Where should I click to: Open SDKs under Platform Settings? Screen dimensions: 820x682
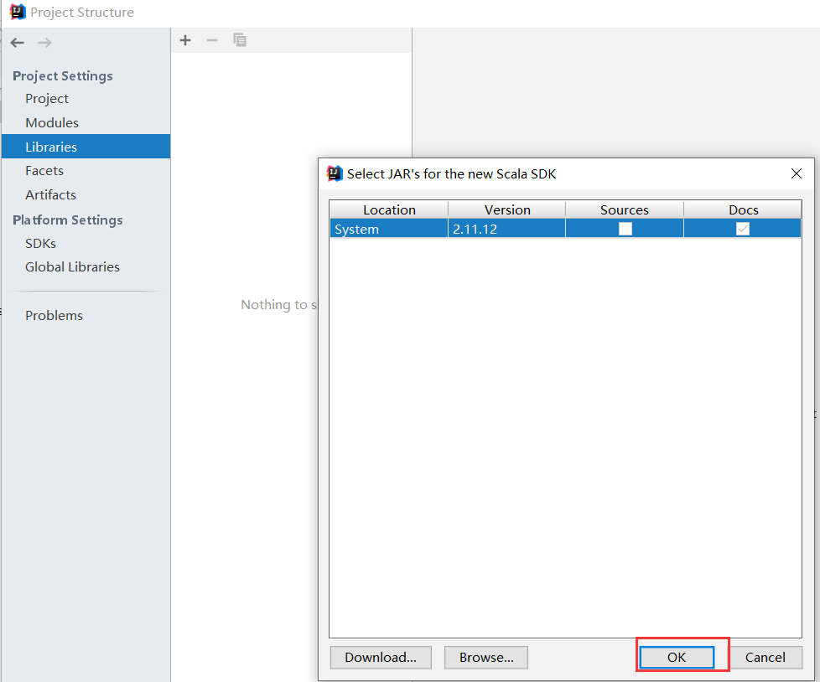point(41,244)
